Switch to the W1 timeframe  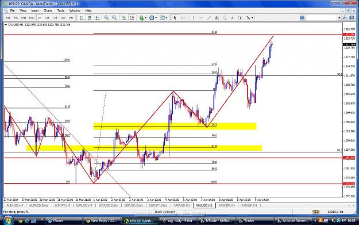coord(63,18)
